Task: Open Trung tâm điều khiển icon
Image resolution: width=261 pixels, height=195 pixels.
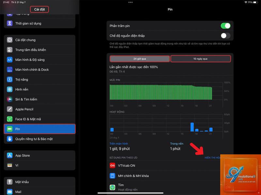Action: (10, 50)
